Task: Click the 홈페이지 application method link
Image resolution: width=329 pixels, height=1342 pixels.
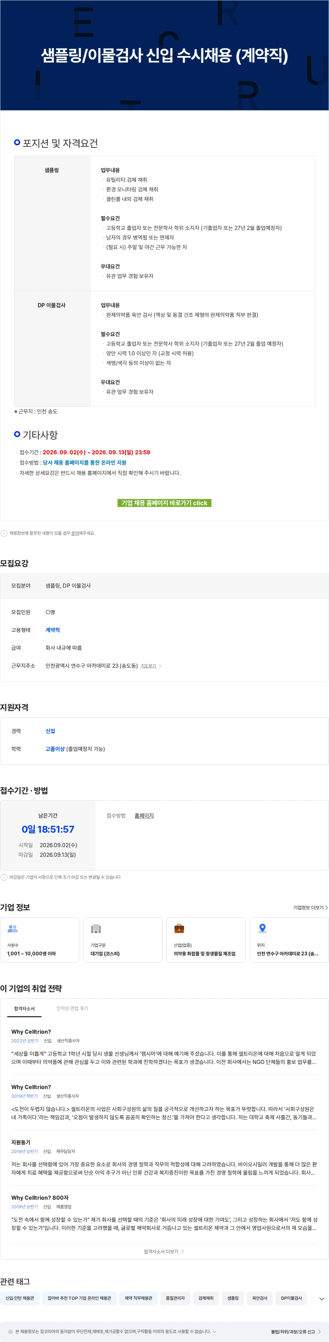Action: [x=144, y=815]
